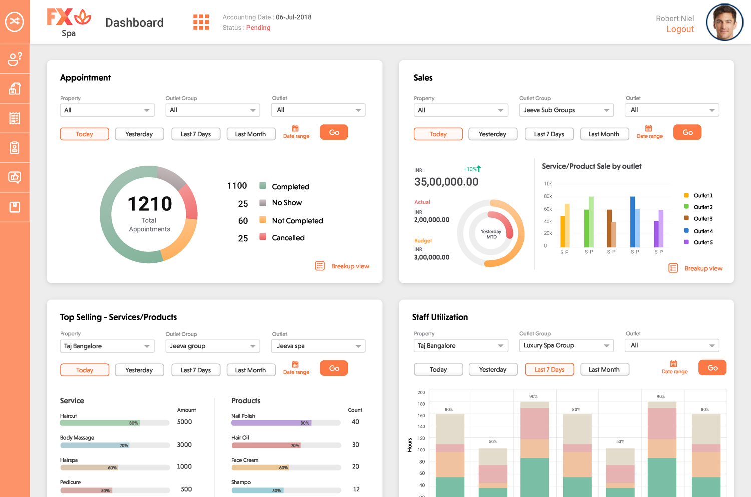This screenshot has width=751, height=497.
Task: Click the billing receipt icon in the sidebar
Action: tap(15, 118)
